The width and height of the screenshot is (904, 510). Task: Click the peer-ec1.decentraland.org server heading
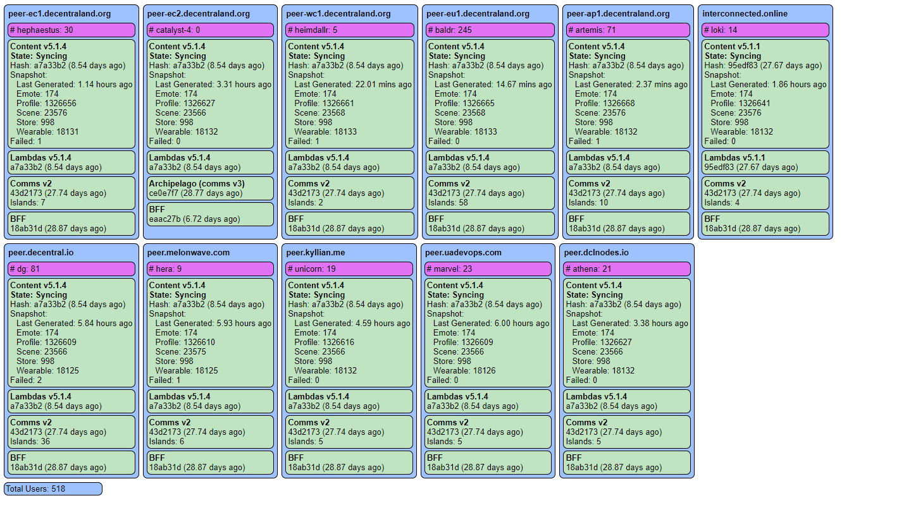tap(59, 13)
